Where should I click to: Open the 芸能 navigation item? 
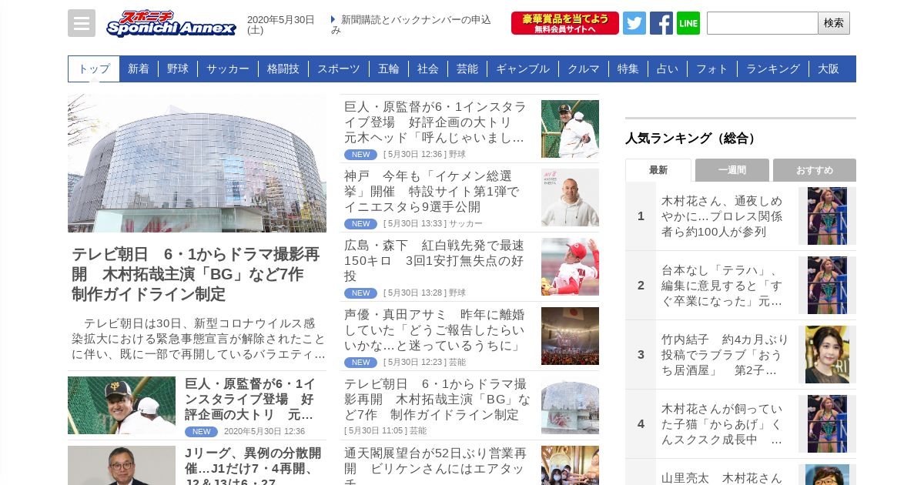467,69
